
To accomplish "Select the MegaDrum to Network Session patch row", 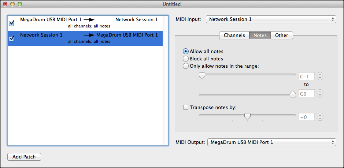I will [x=88, y=23].
